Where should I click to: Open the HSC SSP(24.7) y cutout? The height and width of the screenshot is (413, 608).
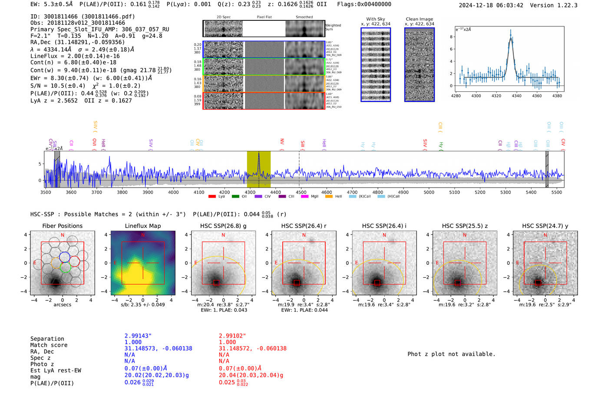tap(545, 263)
